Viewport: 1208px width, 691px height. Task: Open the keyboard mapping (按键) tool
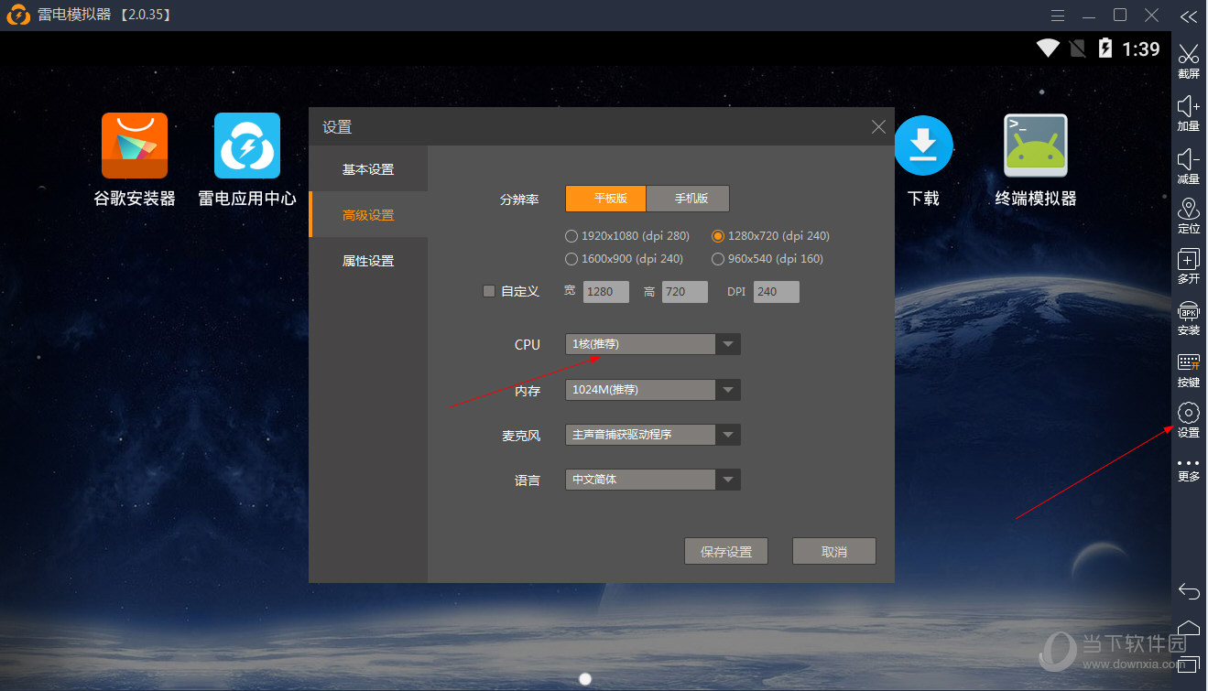point(1188,363)
